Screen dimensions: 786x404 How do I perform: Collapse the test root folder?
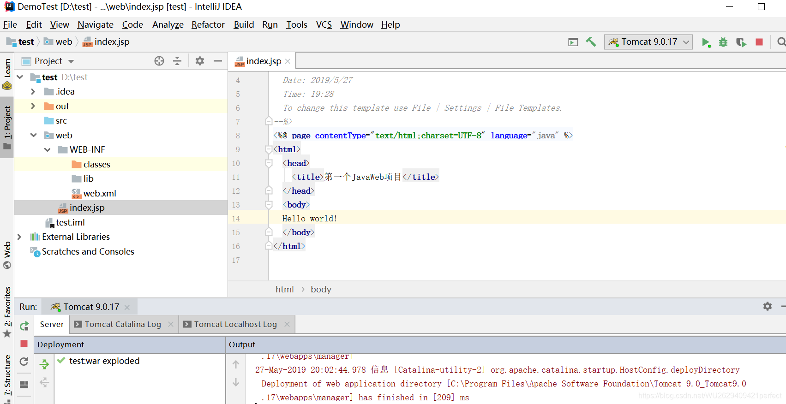[x=20, y=77]
